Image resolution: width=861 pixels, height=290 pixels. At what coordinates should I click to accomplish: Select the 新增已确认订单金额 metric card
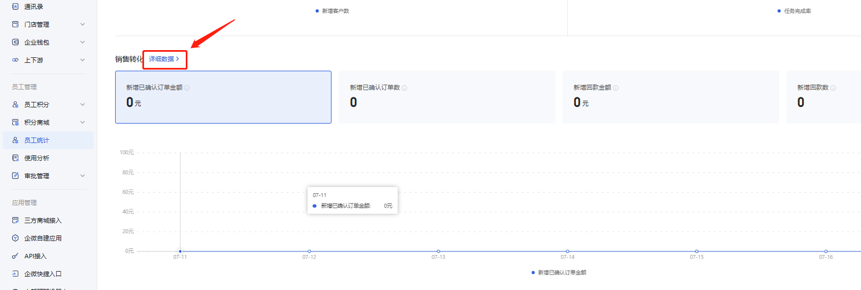(x=223, y=97)
